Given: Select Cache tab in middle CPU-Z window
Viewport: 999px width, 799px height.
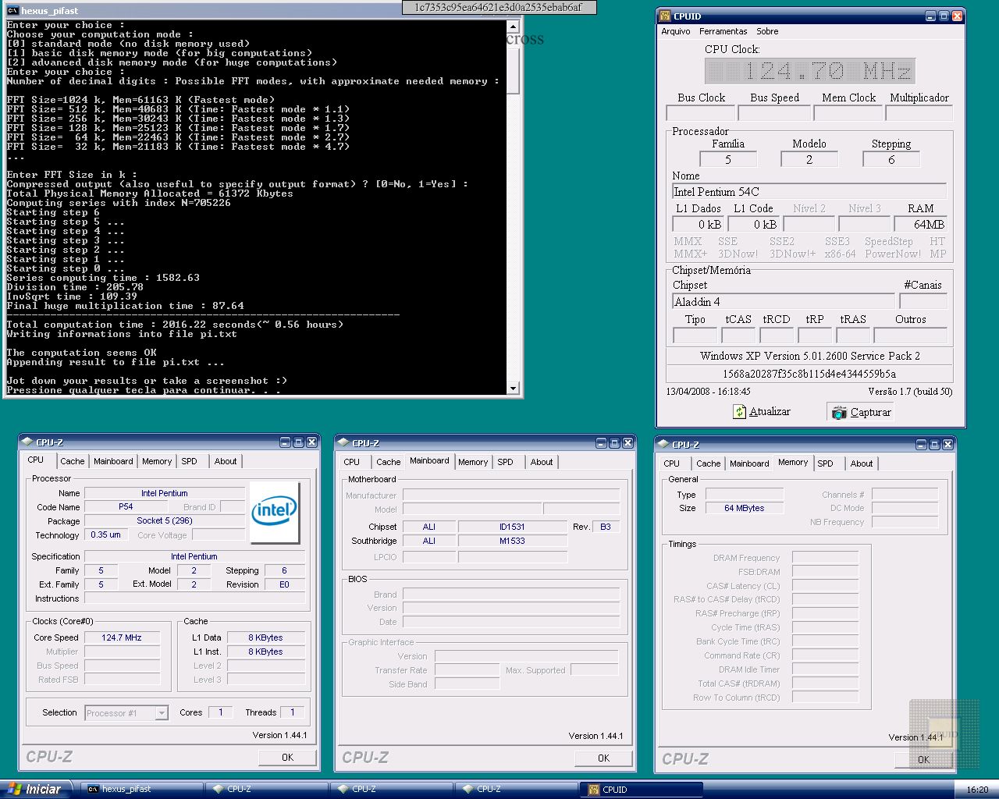Looking at the screenshot, I should pos(389,462).
